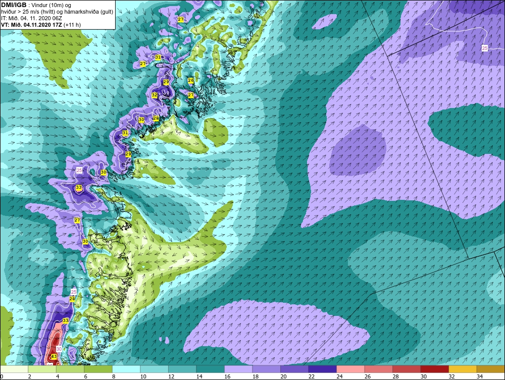
Task: Click the 14–16 m/s dark teal legend swatch
Action: click(x=210, y=369)
